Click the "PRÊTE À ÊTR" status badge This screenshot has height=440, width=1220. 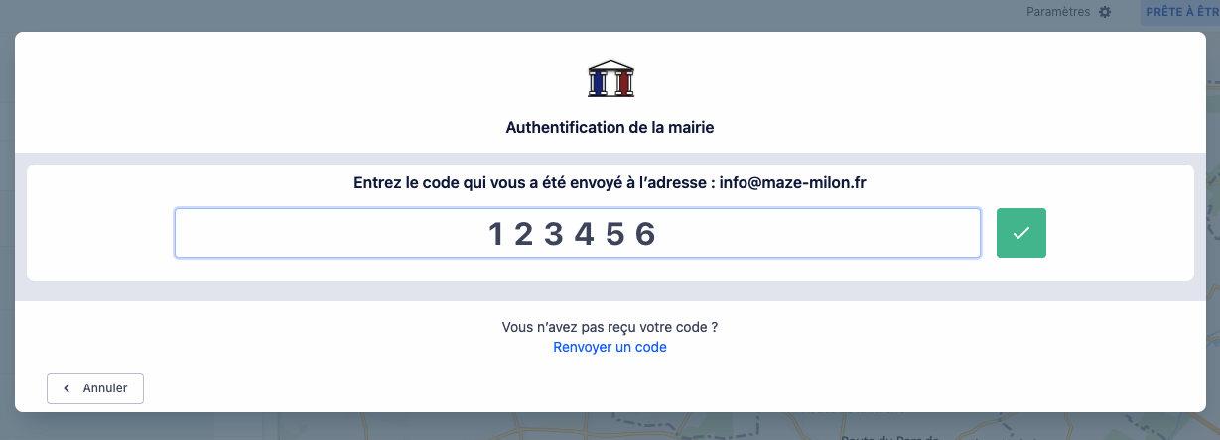click(1181, 12)
